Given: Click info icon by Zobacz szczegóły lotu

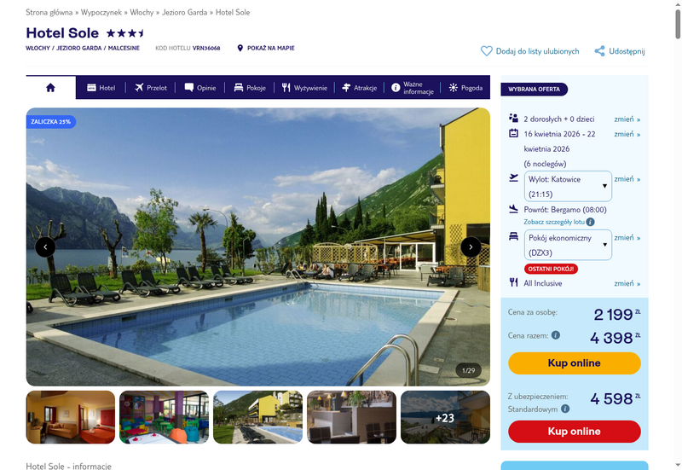Looking at the screenshot, I should [590, 222].
